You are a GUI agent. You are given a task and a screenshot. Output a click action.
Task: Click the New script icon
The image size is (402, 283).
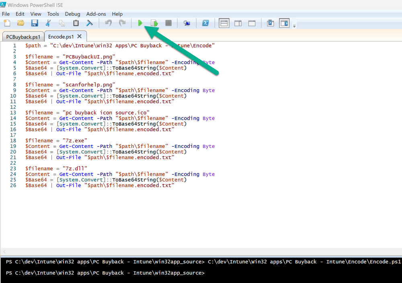pyautogui.click(x=7, y=23)
